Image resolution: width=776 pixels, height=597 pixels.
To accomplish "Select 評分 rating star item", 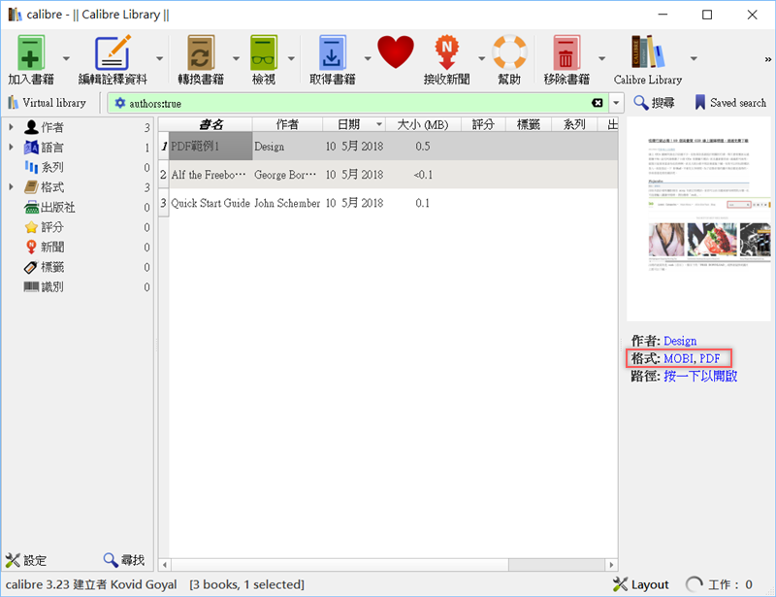I will pyautogui.click(x=45, y=227).
